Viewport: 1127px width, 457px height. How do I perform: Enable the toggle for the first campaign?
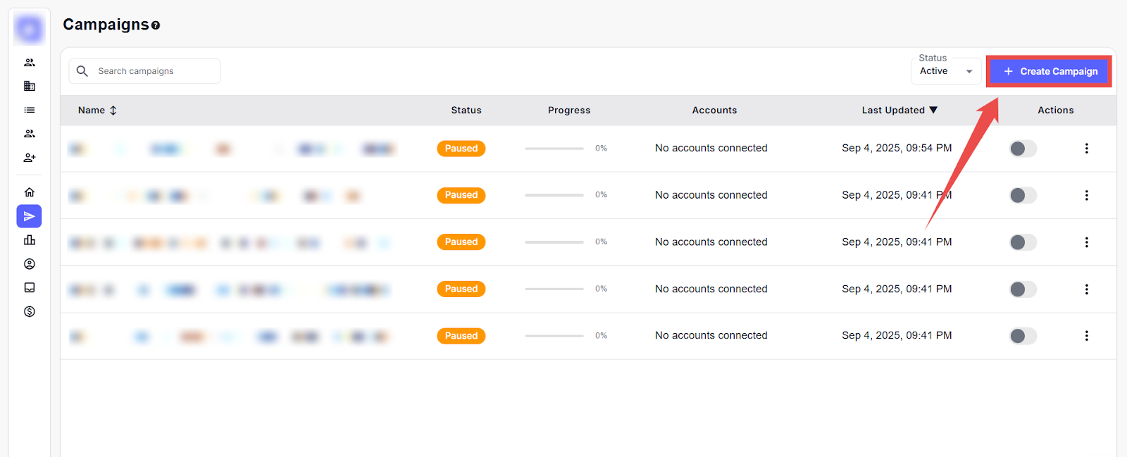pyautogui.click(x=1023, y=149)
